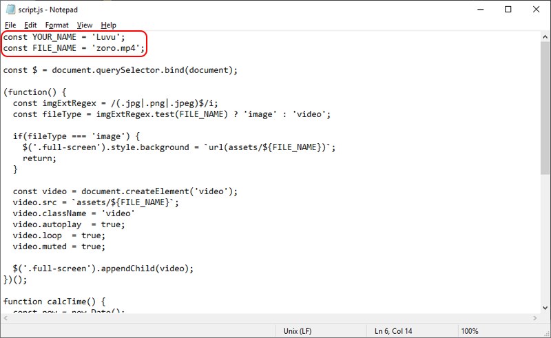Open the Edit menu
The width and height of the screenshot is (551, 338).
[30, 25]
